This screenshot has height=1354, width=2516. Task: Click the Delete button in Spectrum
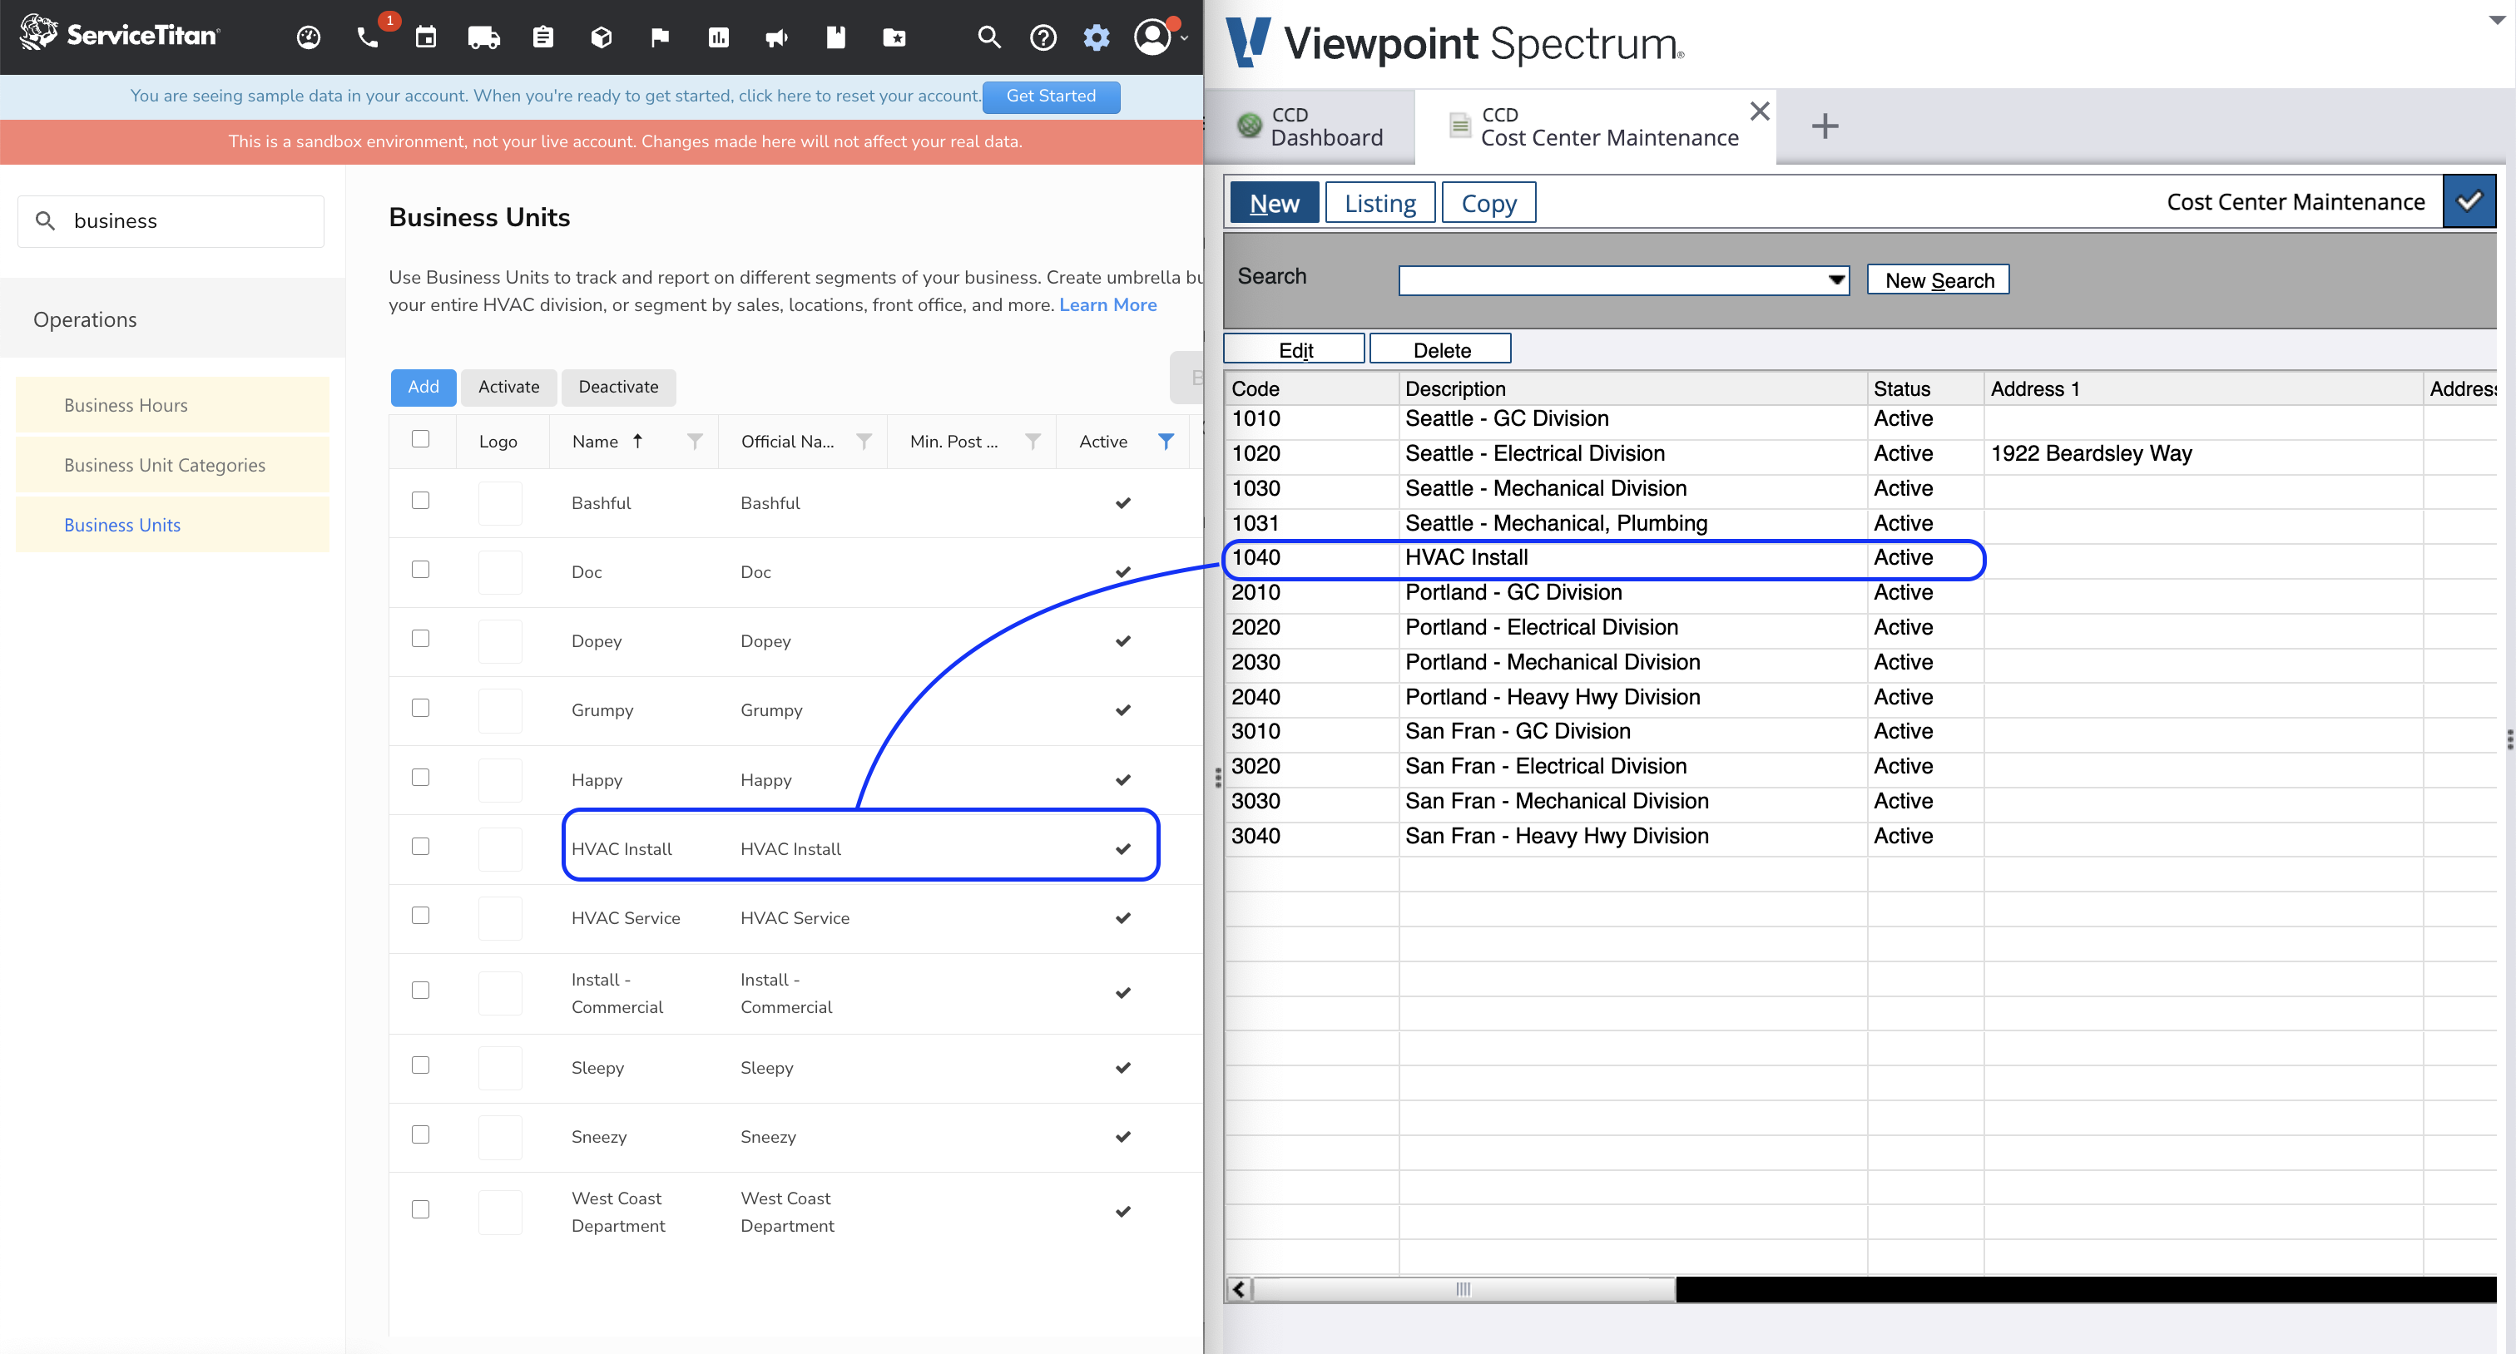1442,350
